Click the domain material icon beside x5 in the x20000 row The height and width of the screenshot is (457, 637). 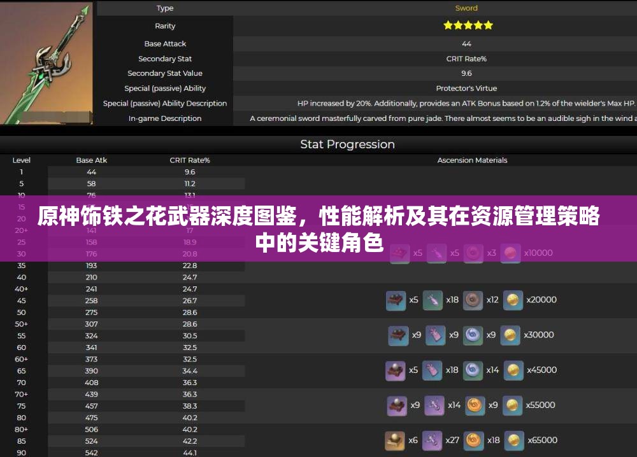(x=396, y=300)
